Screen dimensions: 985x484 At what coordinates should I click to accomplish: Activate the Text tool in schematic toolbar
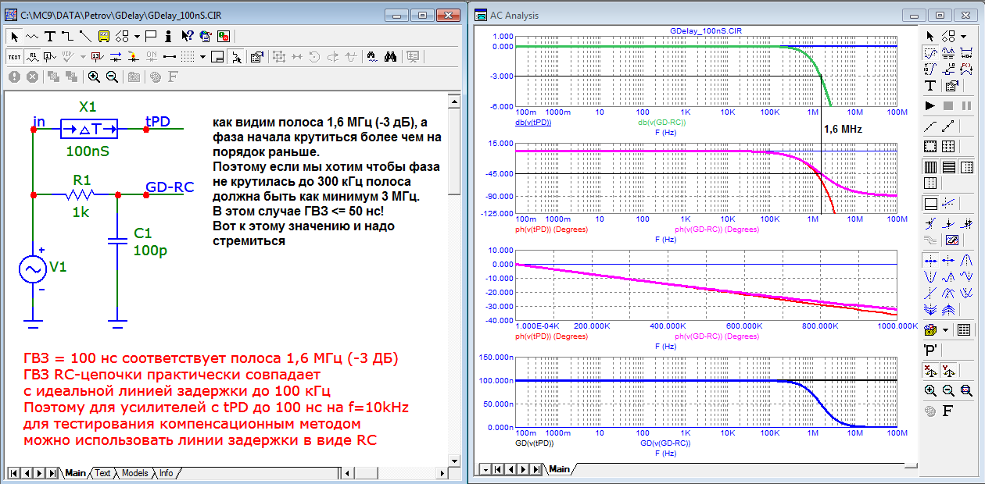[x=50, y=37]
